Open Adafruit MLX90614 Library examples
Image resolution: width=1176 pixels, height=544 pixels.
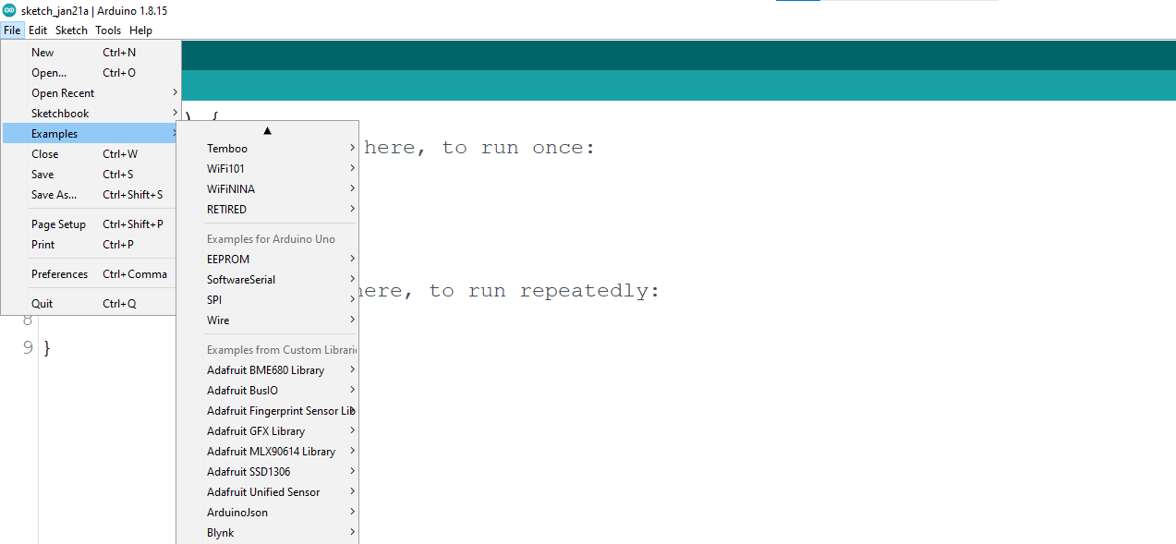(267, 452)
